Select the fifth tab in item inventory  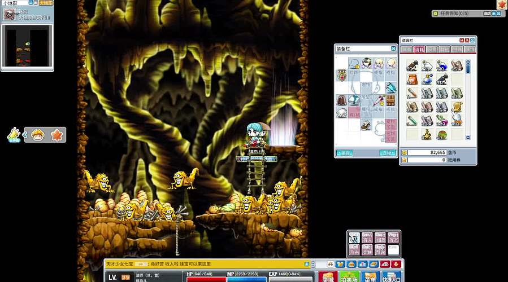click(457, 50)
